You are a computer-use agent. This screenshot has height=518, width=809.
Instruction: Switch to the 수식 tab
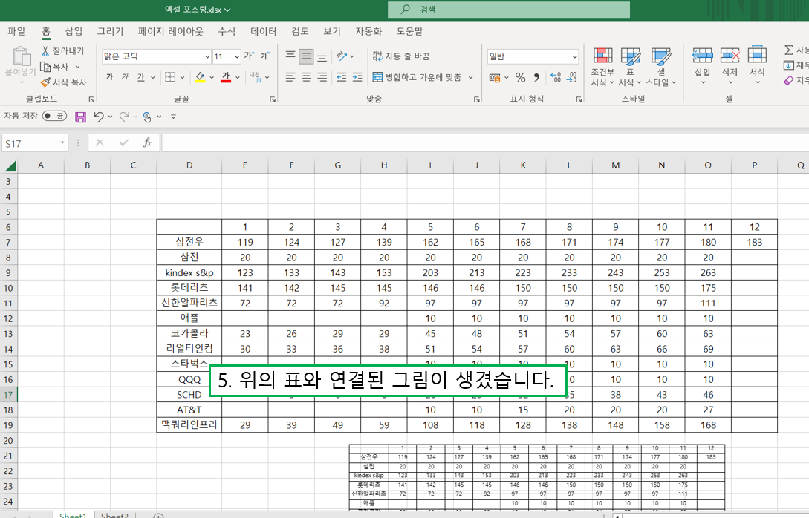point(227,31)
